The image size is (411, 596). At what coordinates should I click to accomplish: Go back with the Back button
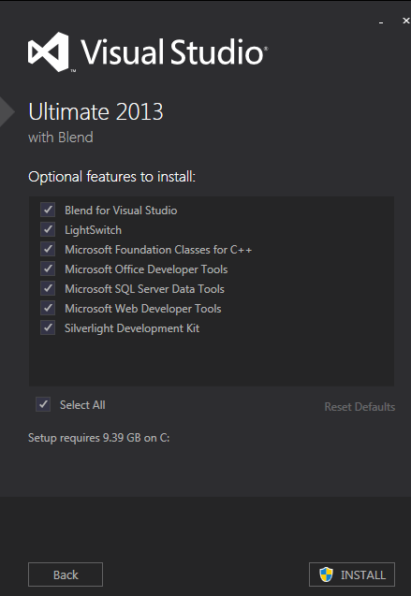pos(66,574)
